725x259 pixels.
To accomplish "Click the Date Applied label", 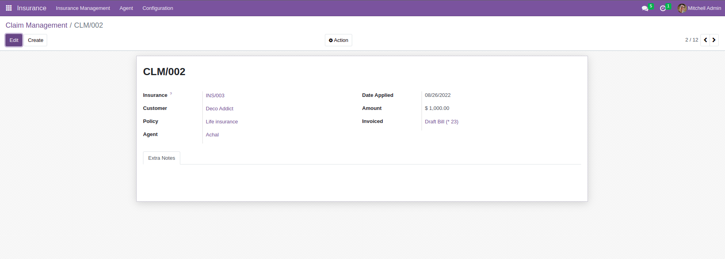I will pos(378,95).
